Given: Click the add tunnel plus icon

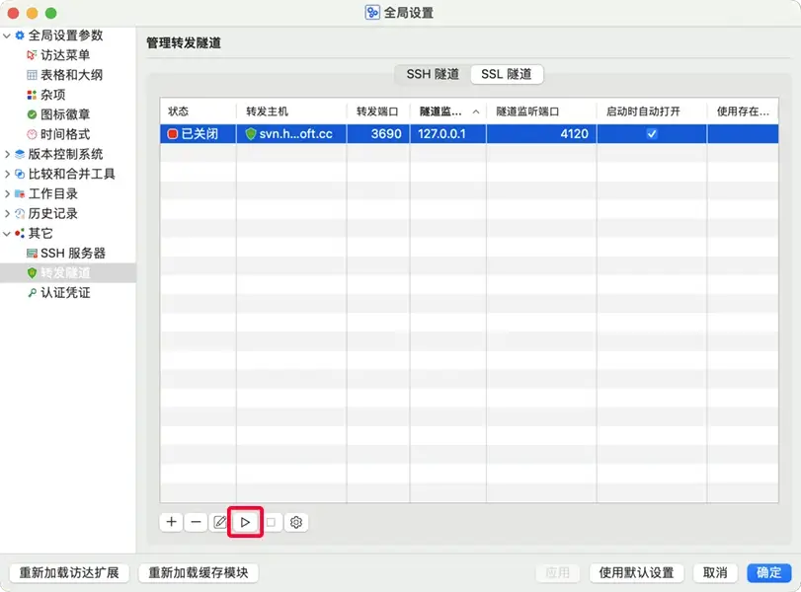Looking at the screenshot, I should click(x=171, y=522).
